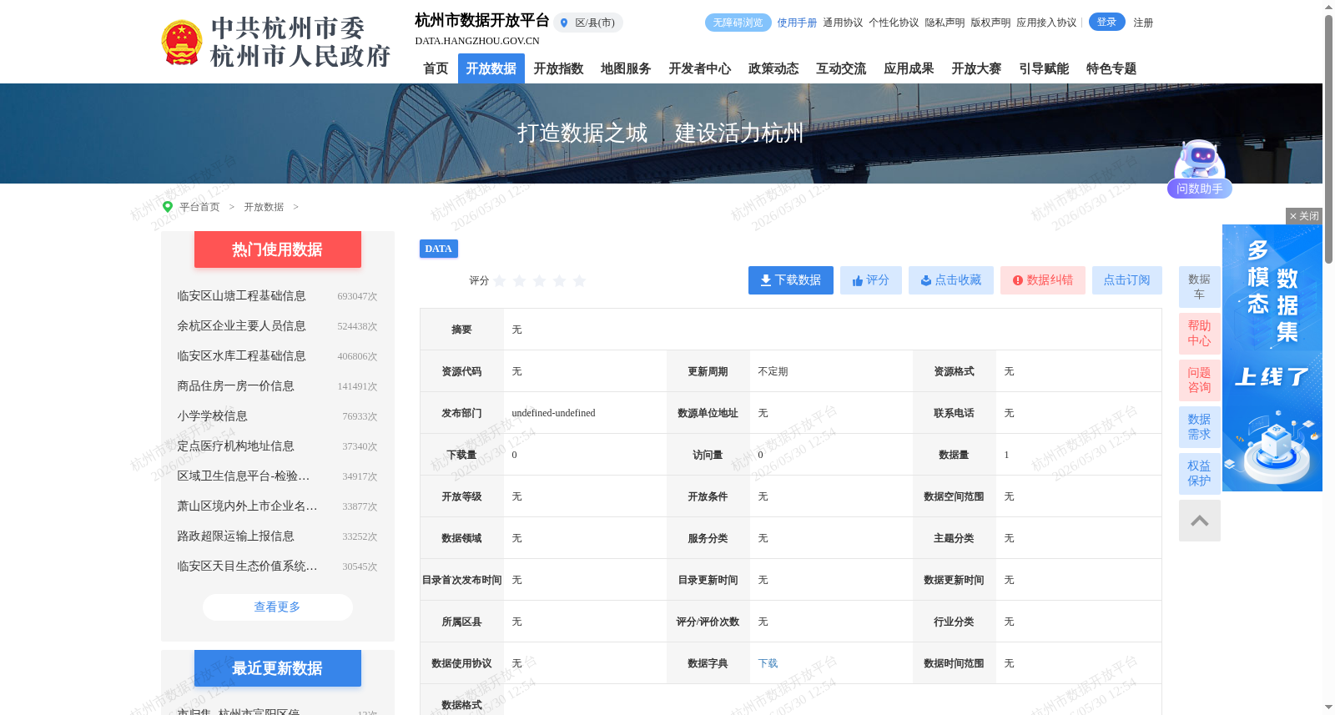The image size is (1335, 715).
Task: Open the 开发者中心 navigation tab
Action: point(700,68)
